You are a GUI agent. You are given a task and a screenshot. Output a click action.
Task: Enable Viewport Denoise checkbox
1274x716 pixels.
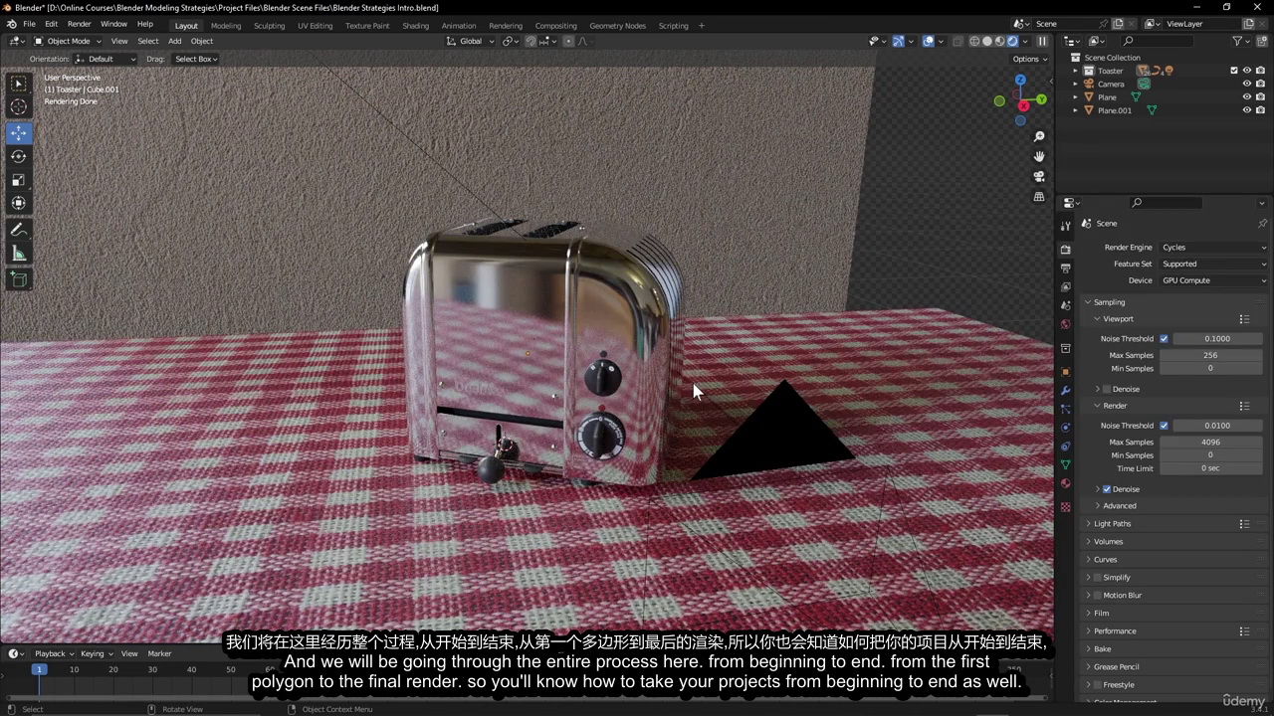(1107, 389)
